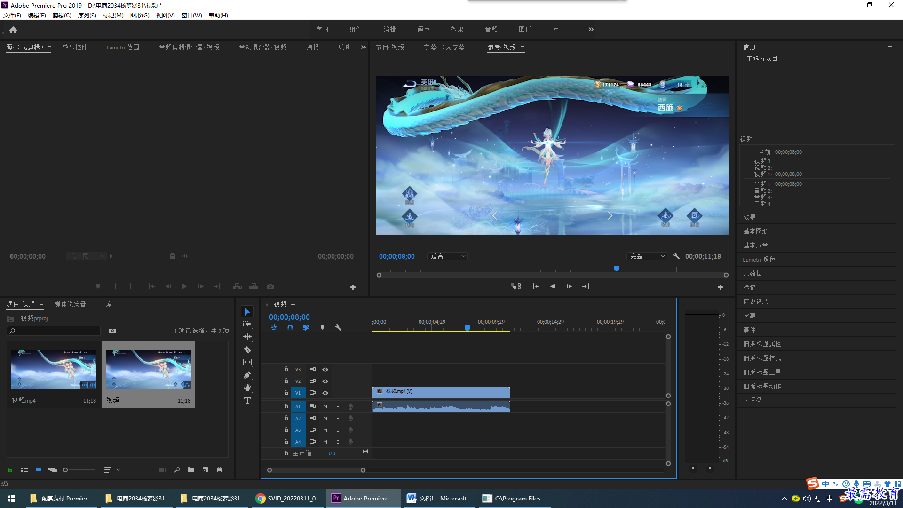903x508 pixels.
Task: Click program monitor wrench settings icon
Action: pyautogui.click(x=676, y=256)
